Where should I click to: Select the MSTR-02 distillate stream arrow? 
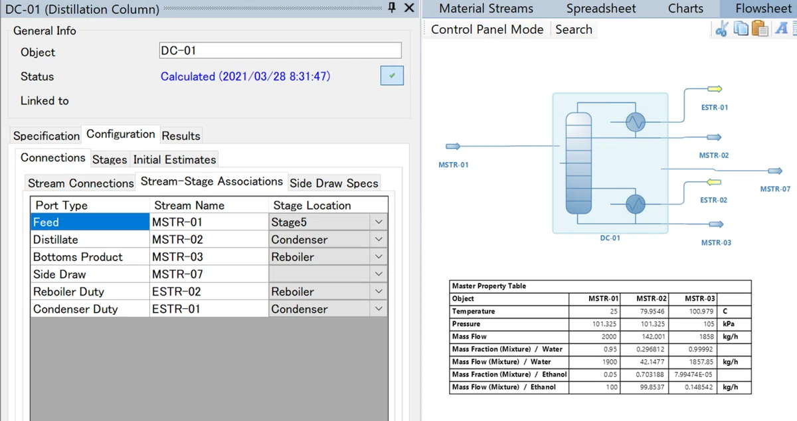pos(714,137)
